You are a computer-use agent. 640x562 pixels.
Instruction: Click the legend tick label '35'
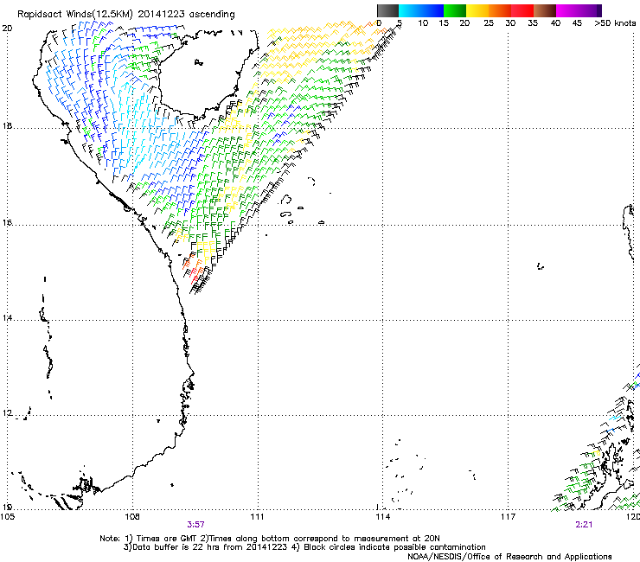click(x=533, y=23)
